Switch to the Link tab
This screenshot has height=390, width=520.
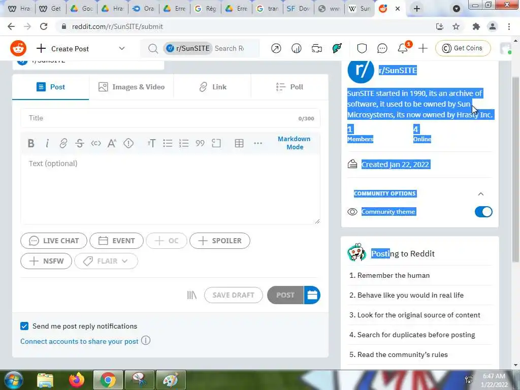tap(212, 87)
